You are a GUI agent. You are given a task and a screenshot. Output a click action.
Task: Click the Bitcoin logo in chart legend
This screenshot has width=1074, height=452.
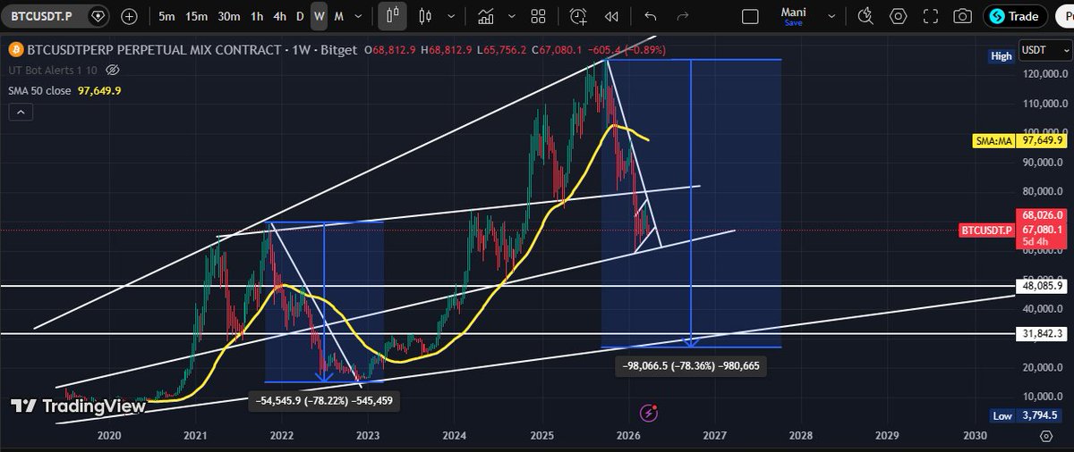point(17,50)
